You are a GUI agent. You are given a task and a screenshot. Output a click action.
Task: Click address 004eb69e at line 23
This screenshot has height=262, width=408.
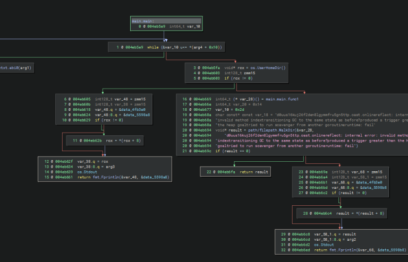point(319,172)
